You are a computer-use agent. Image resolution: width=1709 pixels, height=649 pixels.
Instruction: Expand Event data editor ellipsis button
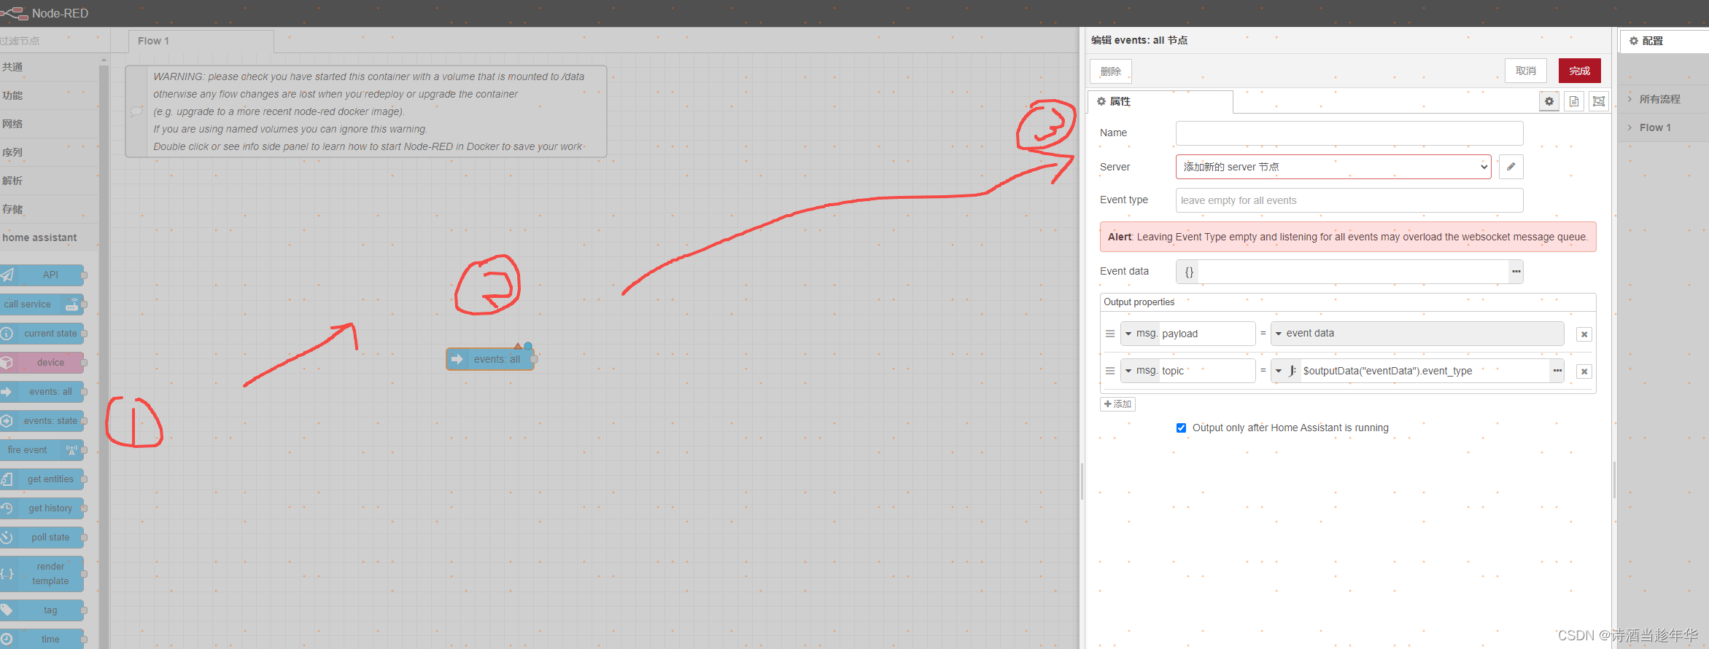tap(1516, 271)
